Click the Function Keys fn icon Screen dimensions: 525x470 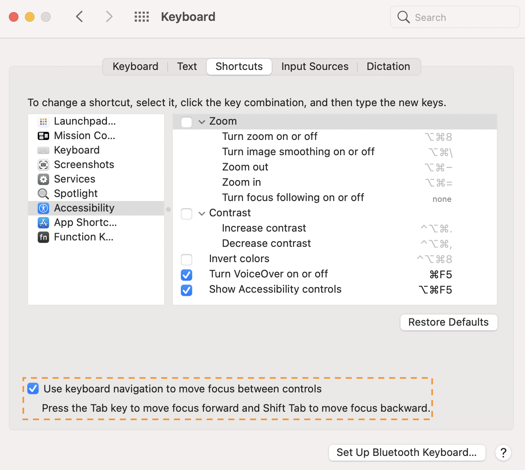tap(43, 237)
